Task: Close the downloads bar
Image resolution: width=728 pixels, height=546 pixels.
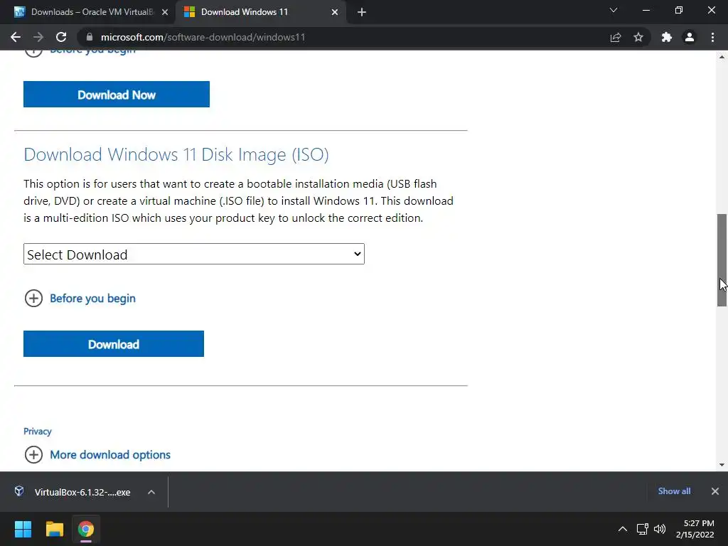Action: pyautogui.click(x=715, y=491)
